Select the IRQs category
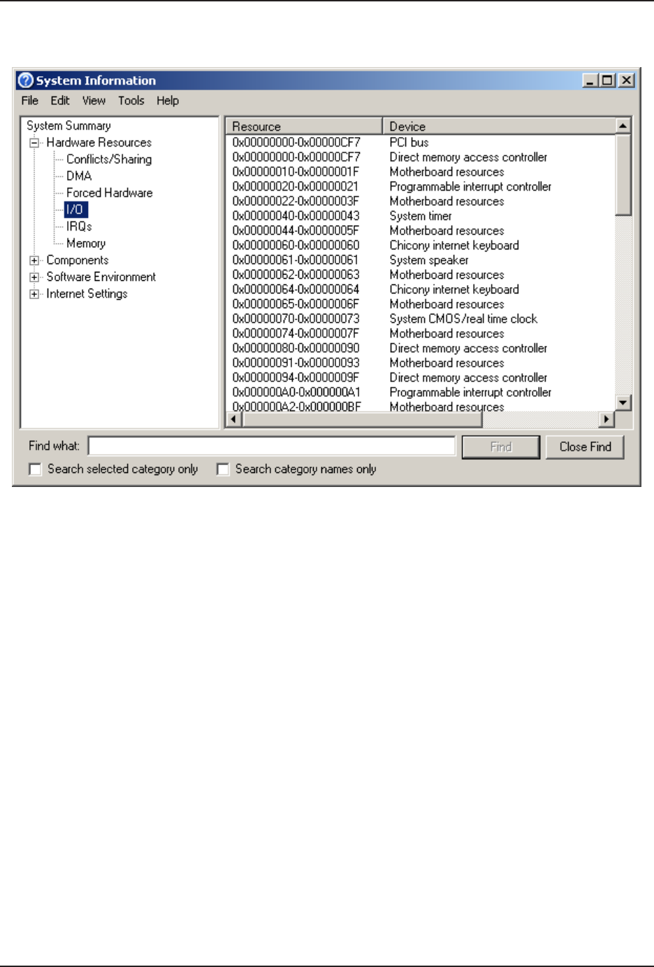 [79, 226]
